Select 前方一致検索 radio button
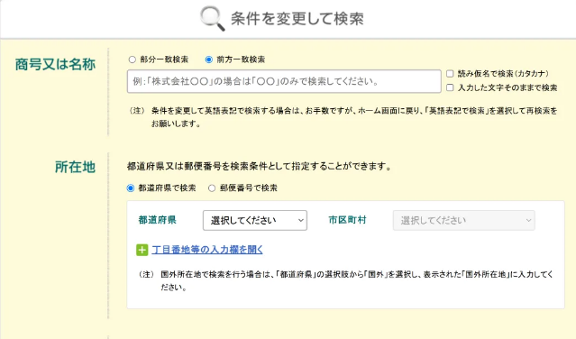576x339 pixels. (x=208, y=60)
